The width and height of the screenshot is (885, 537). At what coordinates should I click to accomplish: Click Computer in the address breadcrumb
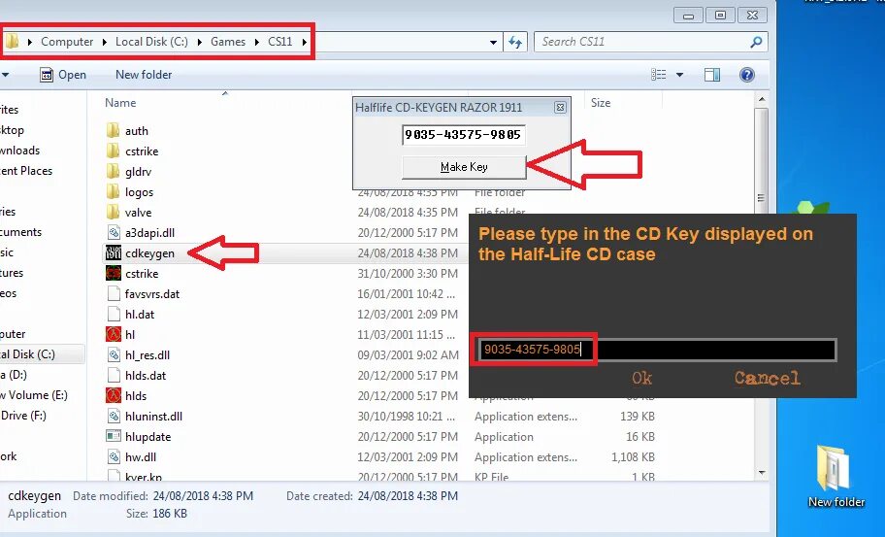(67, 42)
